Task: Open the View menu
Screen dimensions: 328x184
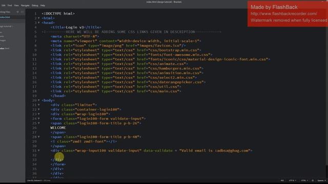Action: (x=16, y=6)
